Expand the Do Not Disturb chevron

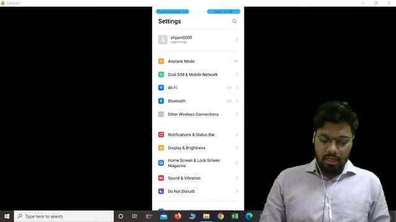click(236, 191)
